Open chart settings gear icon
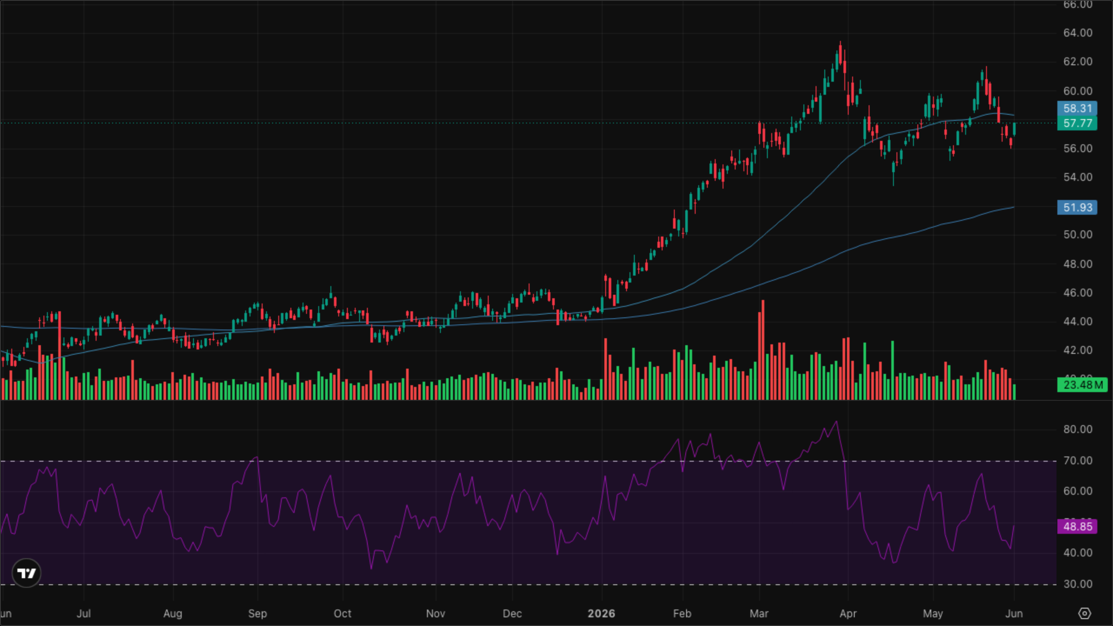 1085,613
